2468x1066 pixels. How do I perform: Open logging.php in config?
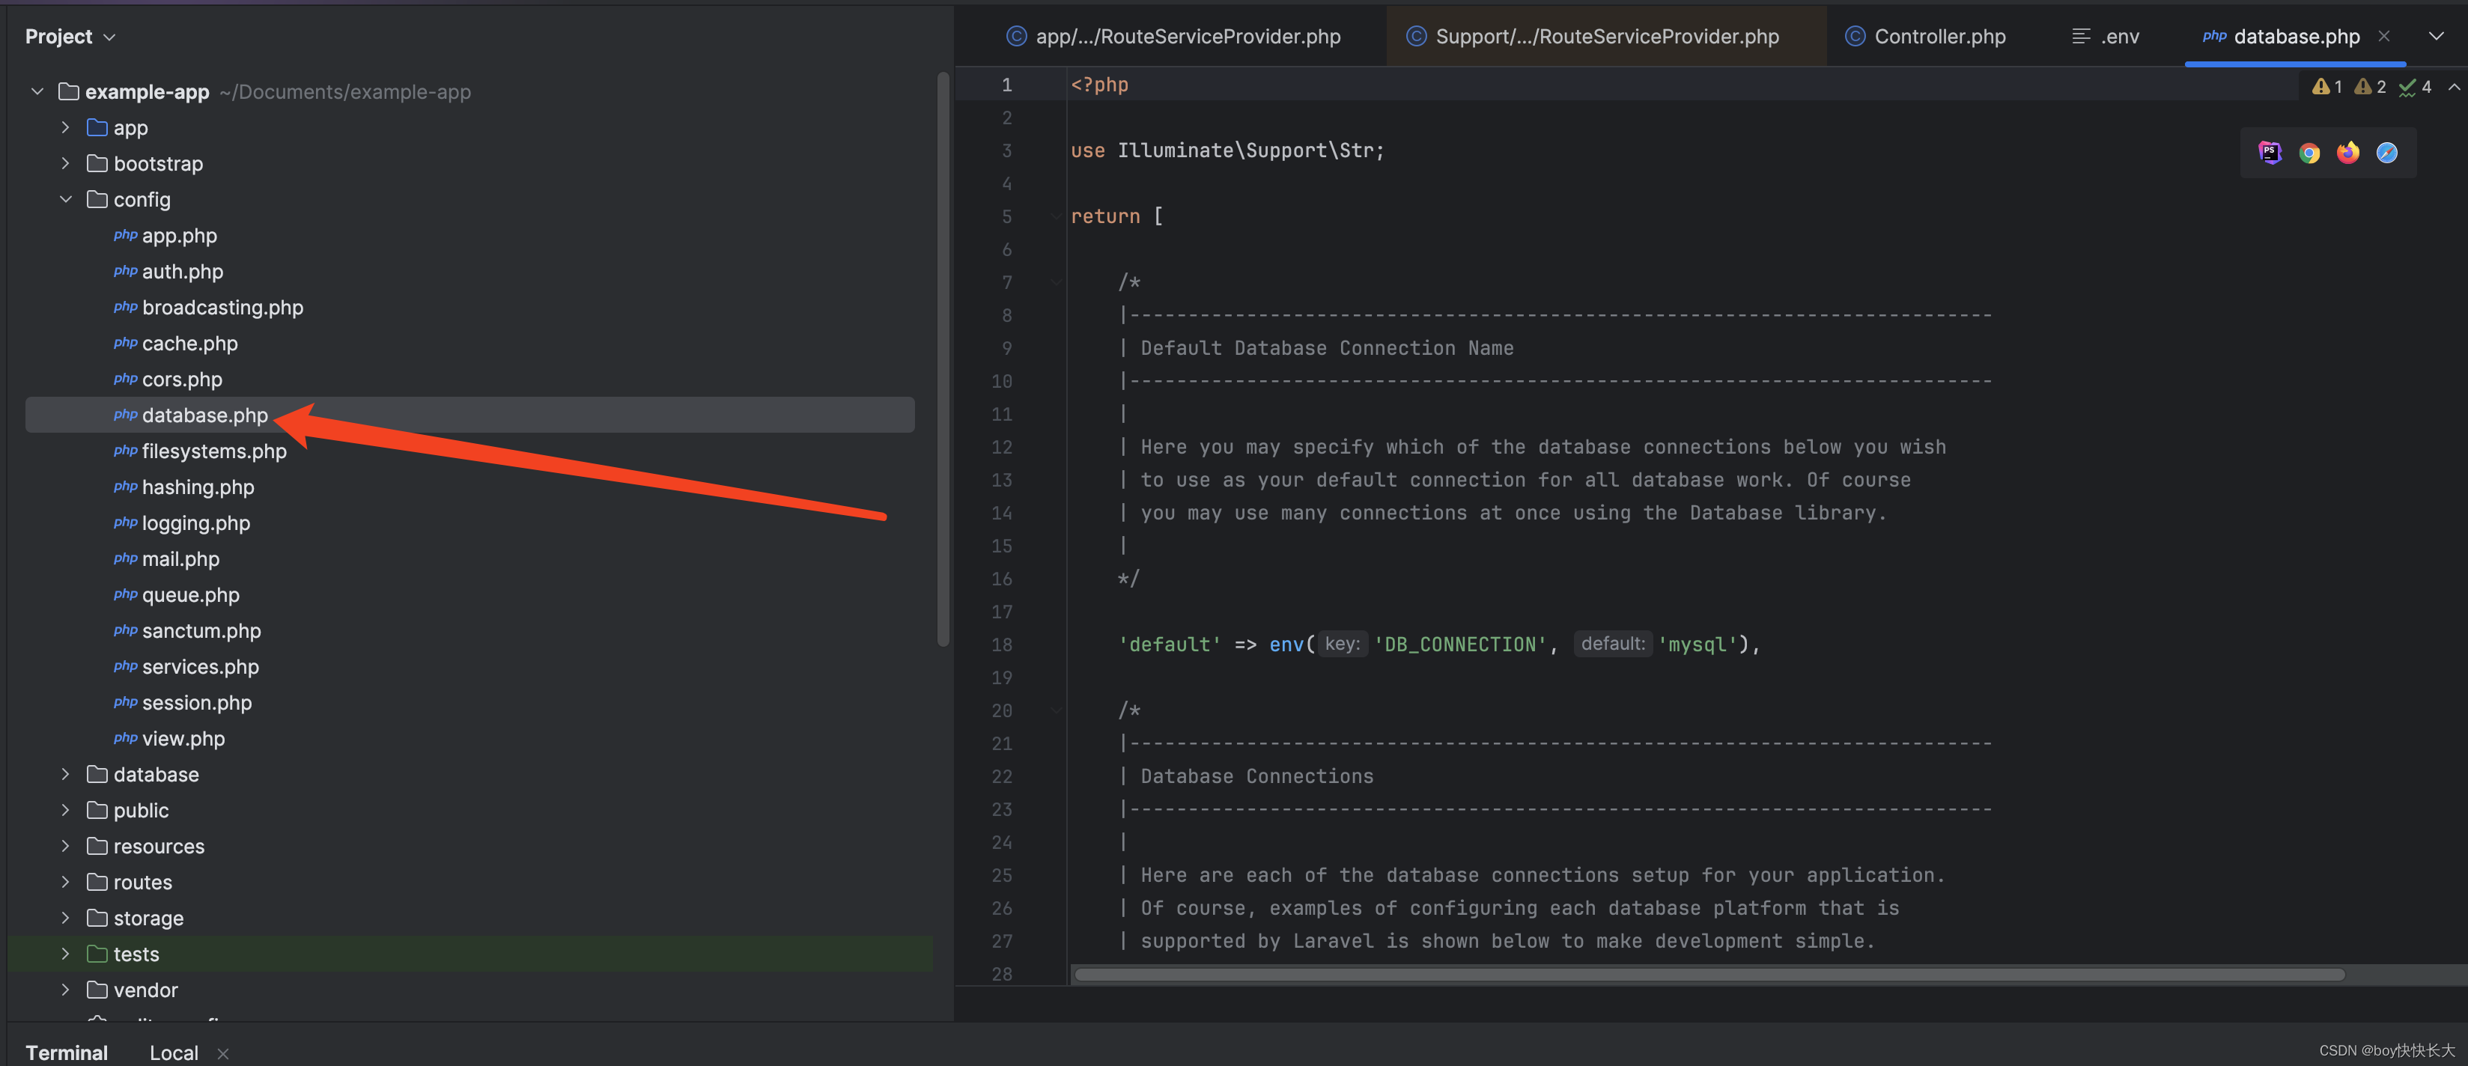click(x=195, y=523)
